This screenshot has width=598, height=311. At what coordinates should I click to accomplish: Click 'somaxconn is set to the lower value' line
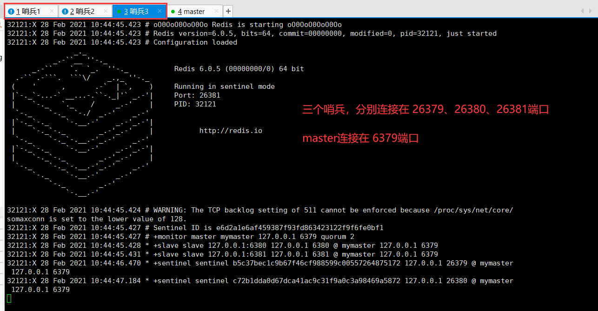[97, 219]
